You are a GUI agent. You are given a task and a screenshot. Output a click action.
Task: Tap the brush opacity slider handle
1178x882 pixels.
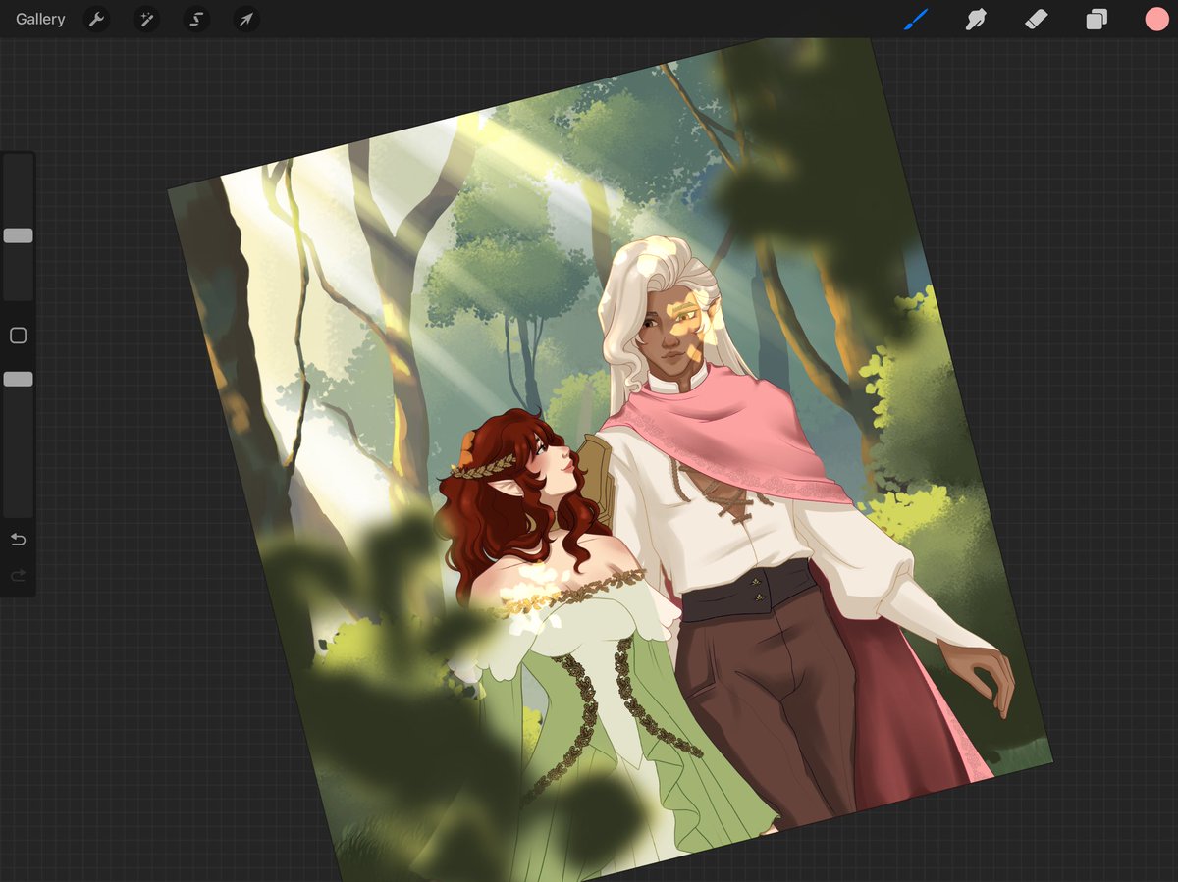18,377
